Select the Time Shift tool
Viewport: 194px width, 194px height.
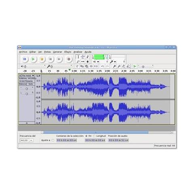(83, 61)
